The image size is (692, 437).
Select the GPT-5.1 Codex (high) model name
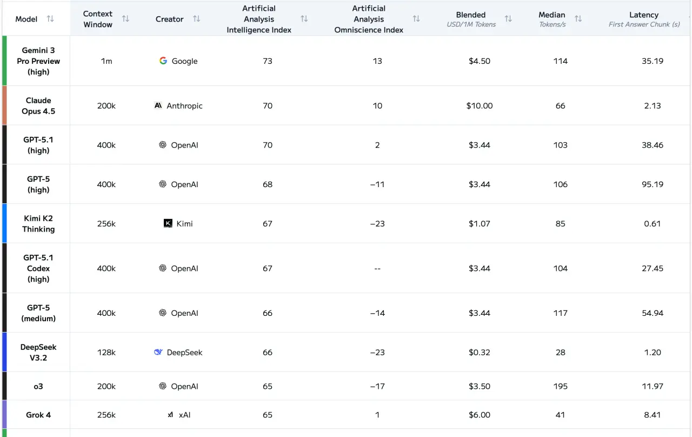pyautogui.click(x=38, y=268)
